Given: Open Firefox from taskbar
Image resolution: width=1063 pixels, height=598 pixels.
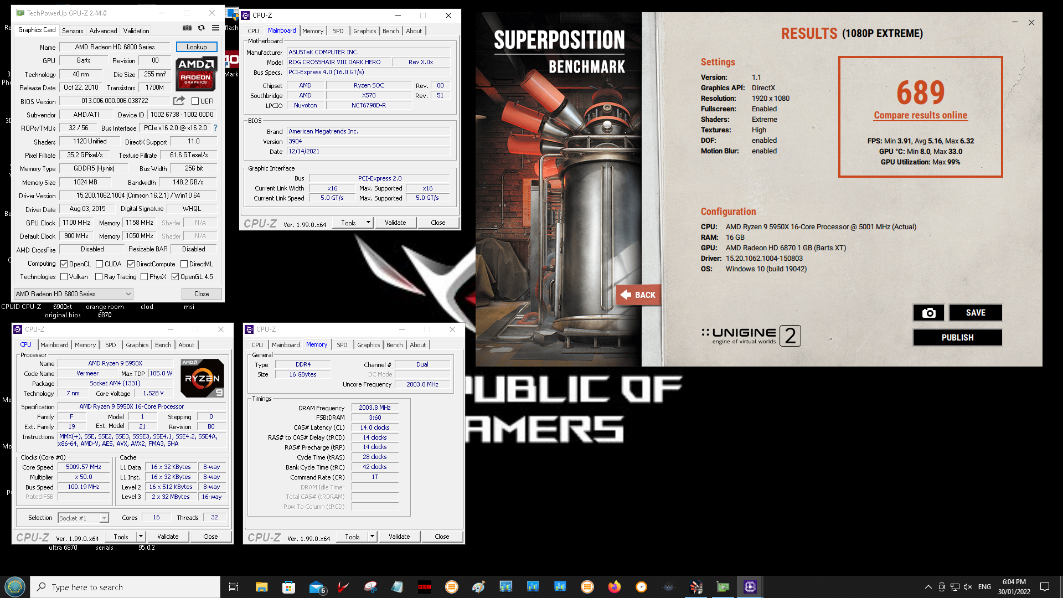Looking at the screenshot, I should pos(614,587).
